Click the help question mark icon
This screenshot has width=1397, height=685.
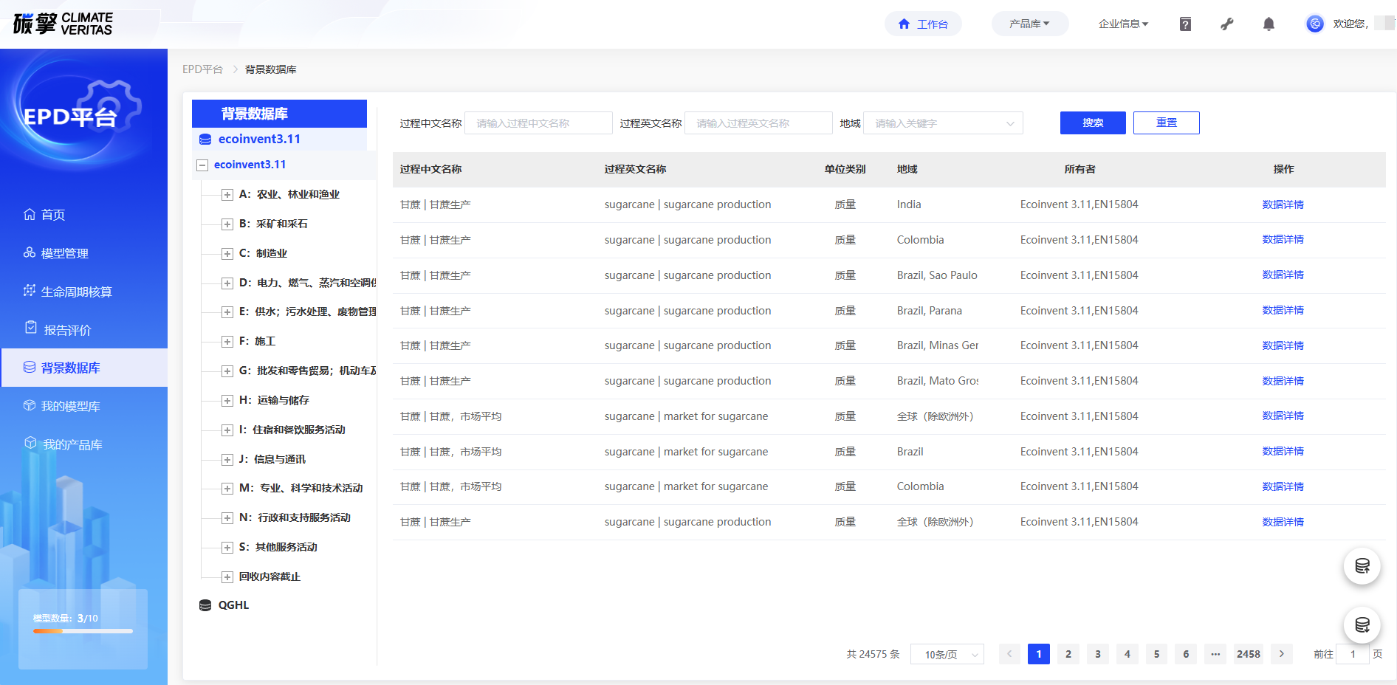coord(1185,24)
